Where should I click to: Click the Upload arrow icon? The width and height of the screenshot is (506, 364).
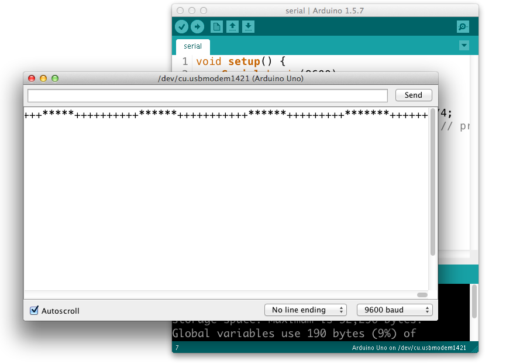coord(198,26)
